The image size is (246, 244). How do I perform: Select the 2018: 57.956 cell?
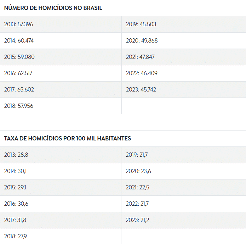(x=61, y=106)
